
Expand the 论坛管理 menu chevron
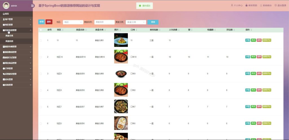pyautogui.click(x=30, y=79)
